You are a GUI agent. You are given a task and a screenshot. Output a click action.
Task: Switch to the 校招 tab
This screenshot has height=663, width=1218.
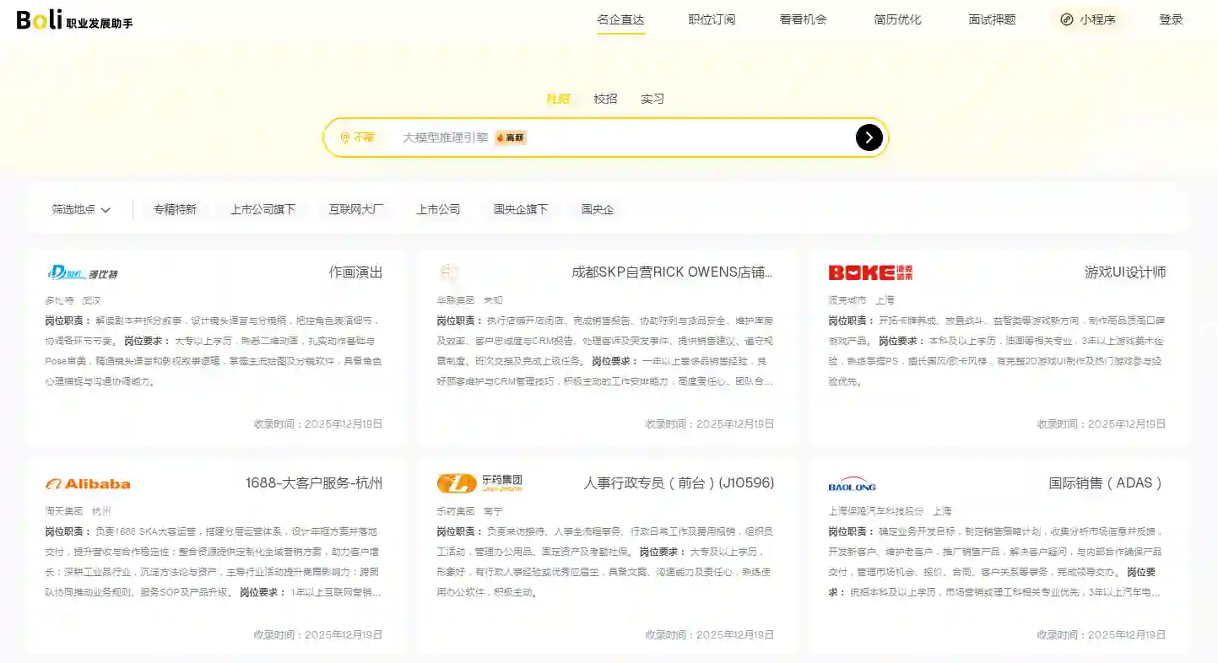605,99
